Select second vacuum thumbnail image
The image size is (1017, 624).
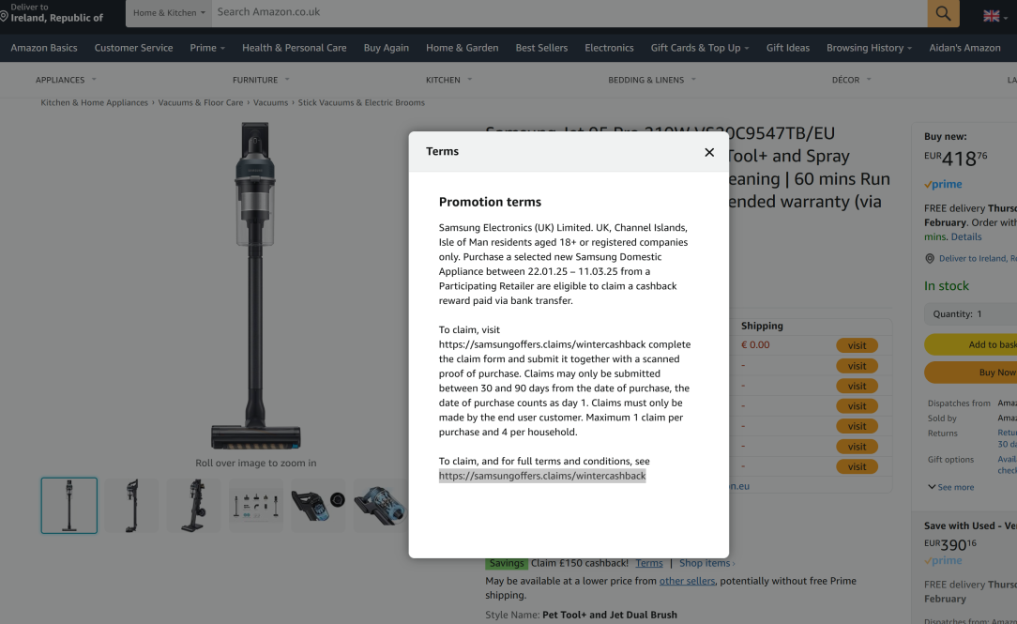131,506
